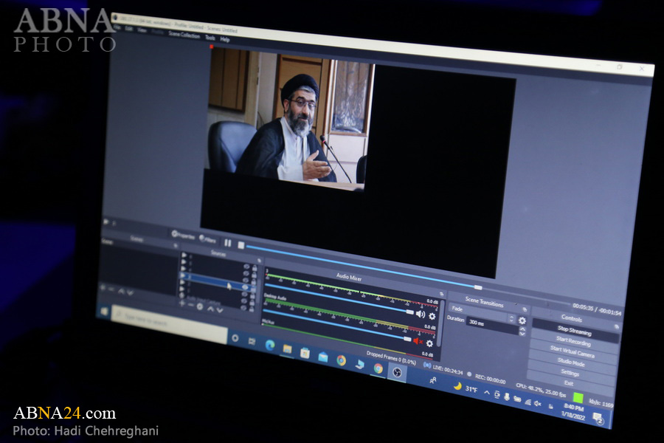Open OBS Studio from the taskbar

pos(397,371)
